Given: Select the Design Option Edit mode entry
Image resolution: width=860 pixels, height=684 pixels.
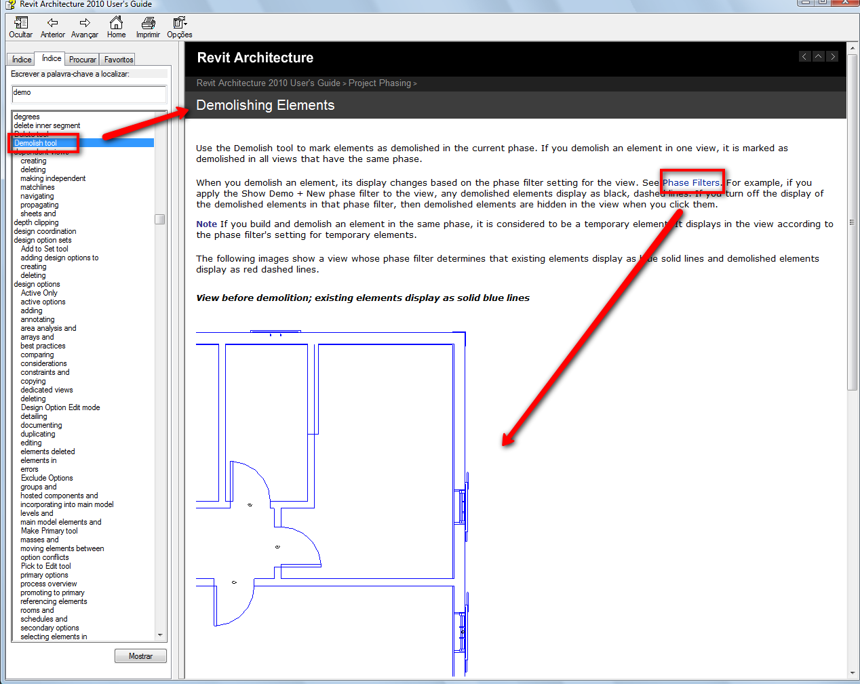Looking at the screenshot, I should coord(60,407).
